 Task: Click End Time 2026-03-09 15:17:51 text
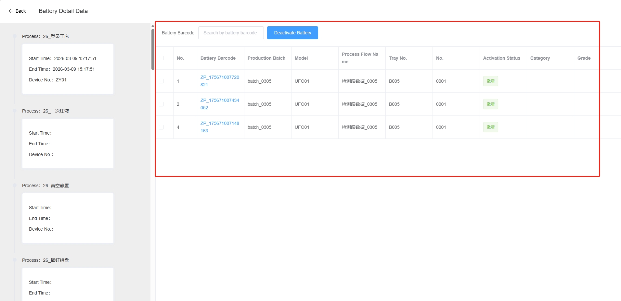tap(62, 69)
